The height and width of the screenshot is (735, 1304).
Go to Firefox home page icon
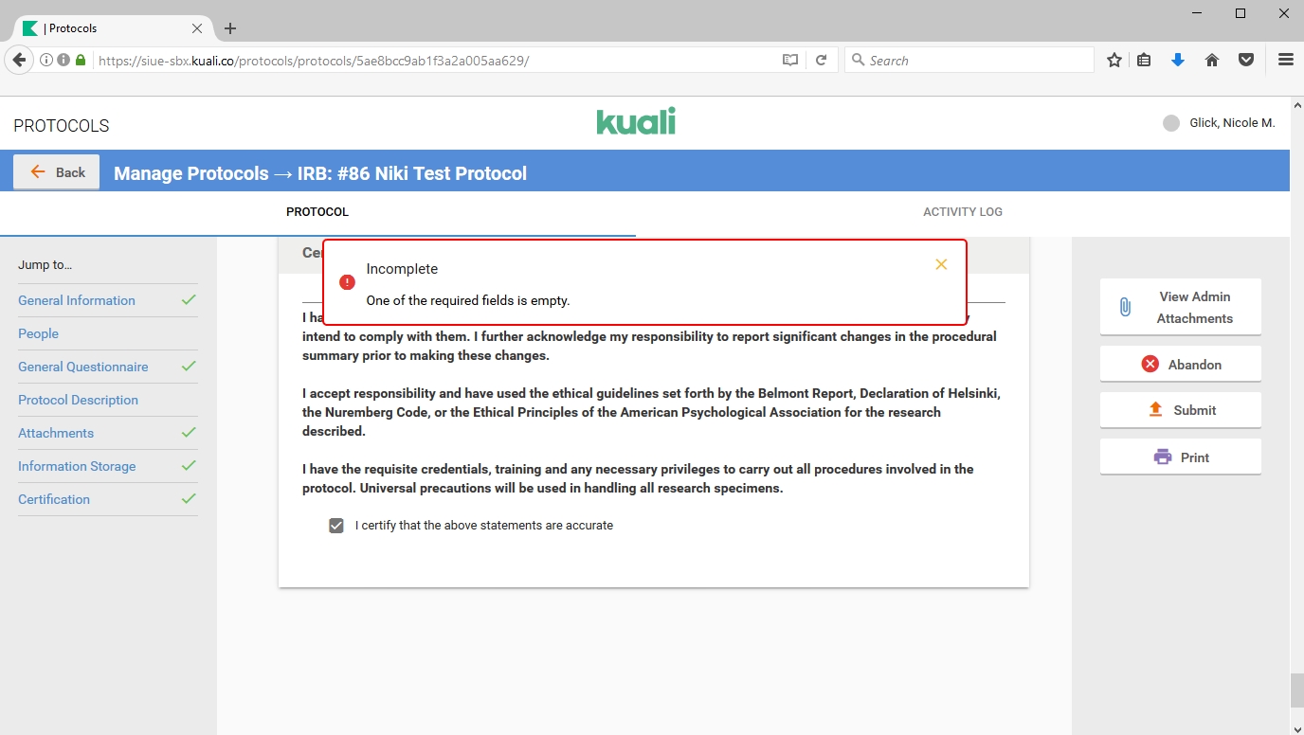(x=1211, y=60)
